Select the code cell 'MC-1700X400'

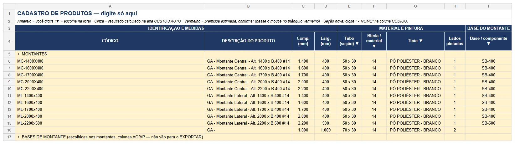pyautogui.click(x=110, y=75)
